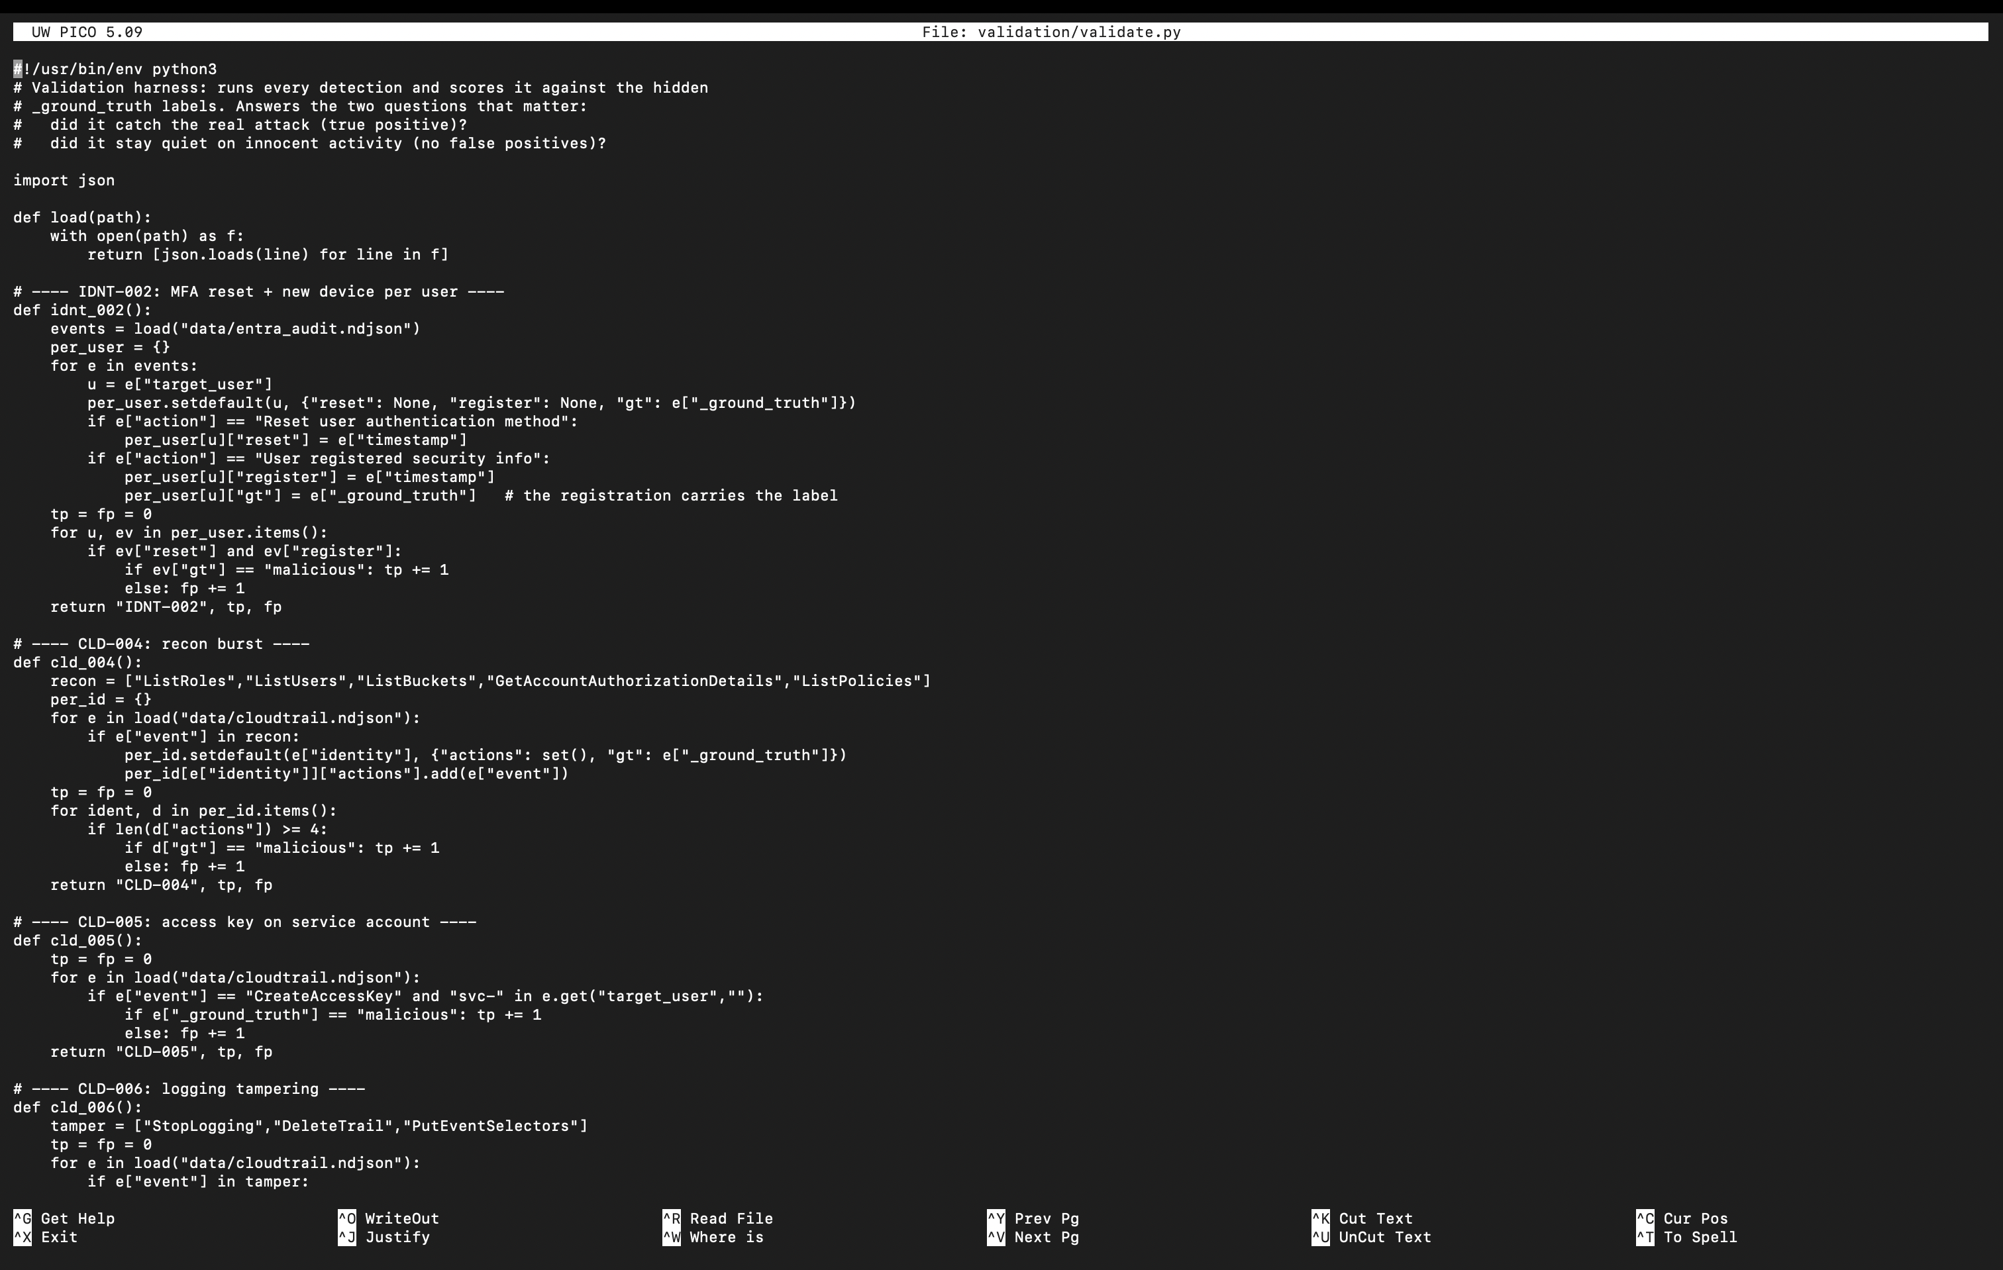Click 'for u, ev in per_user.items():' line
The height and width of the screenshot is (1270, 2003).
(x=189, y=532)
